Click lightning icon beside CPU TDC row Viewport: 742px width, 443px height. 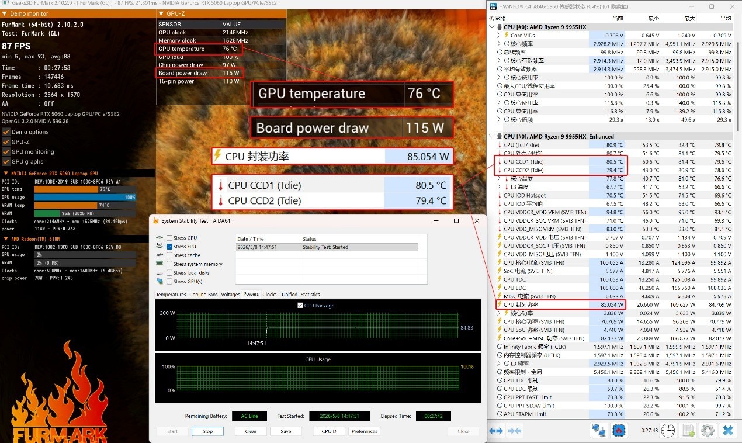[498, 279]
